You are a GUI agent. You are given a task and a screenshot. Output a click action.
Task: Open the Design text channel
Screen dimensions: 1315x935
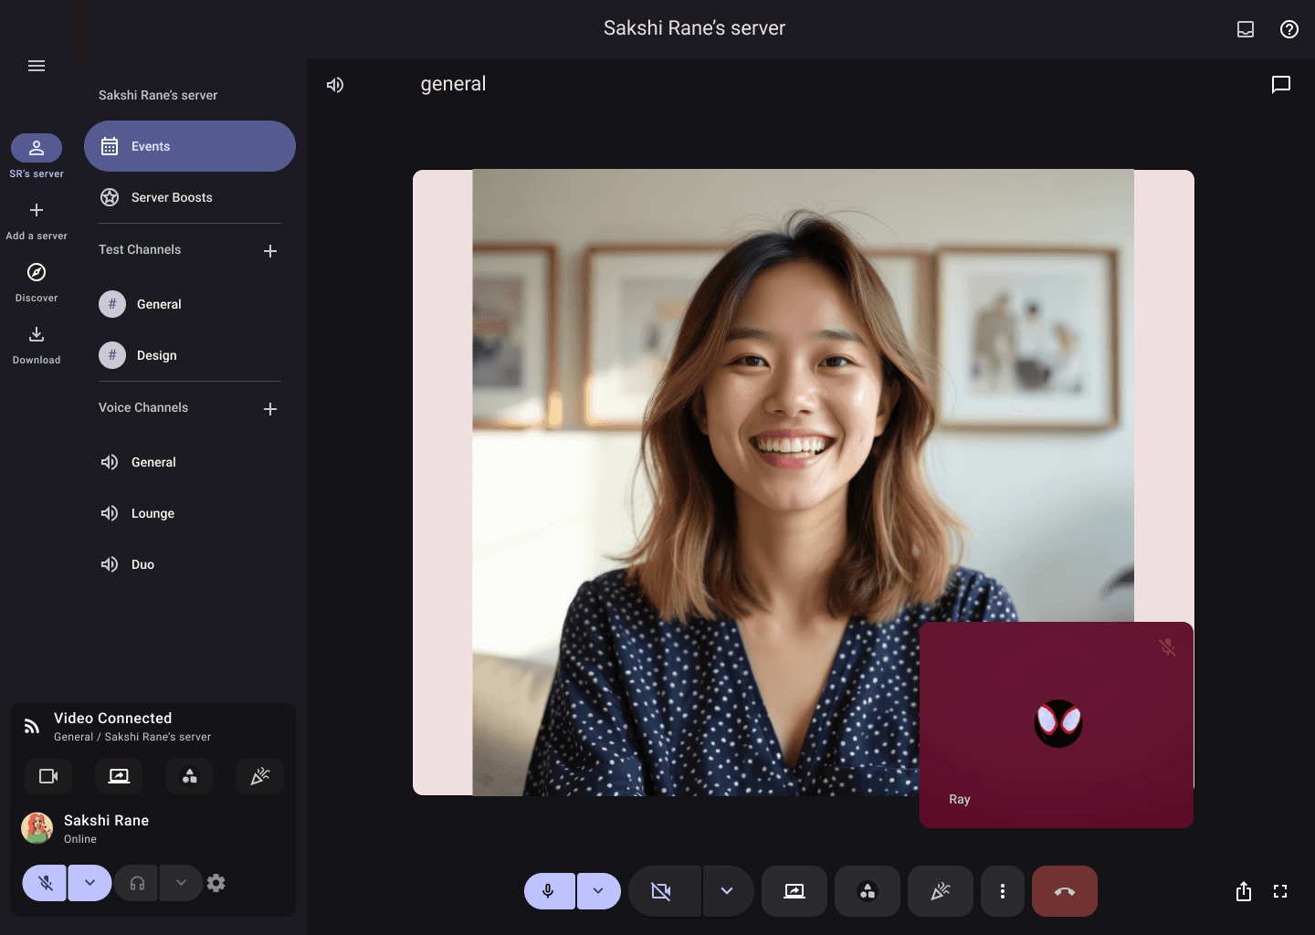[190, 355]
